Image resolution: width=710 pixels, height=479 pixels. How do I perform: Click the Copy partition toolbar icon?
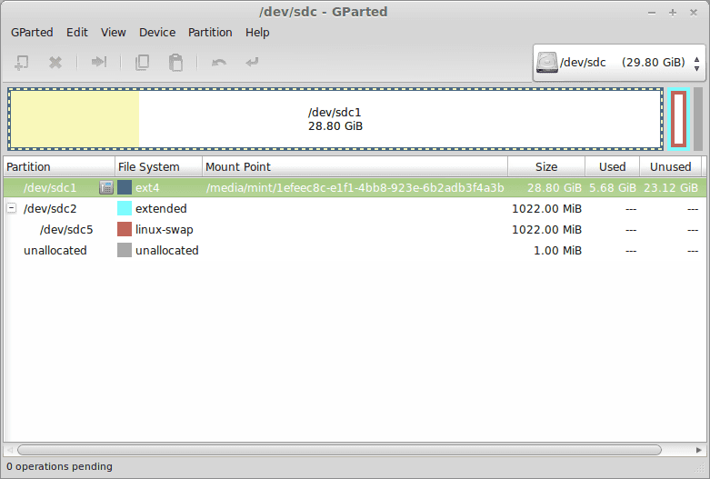142,63
